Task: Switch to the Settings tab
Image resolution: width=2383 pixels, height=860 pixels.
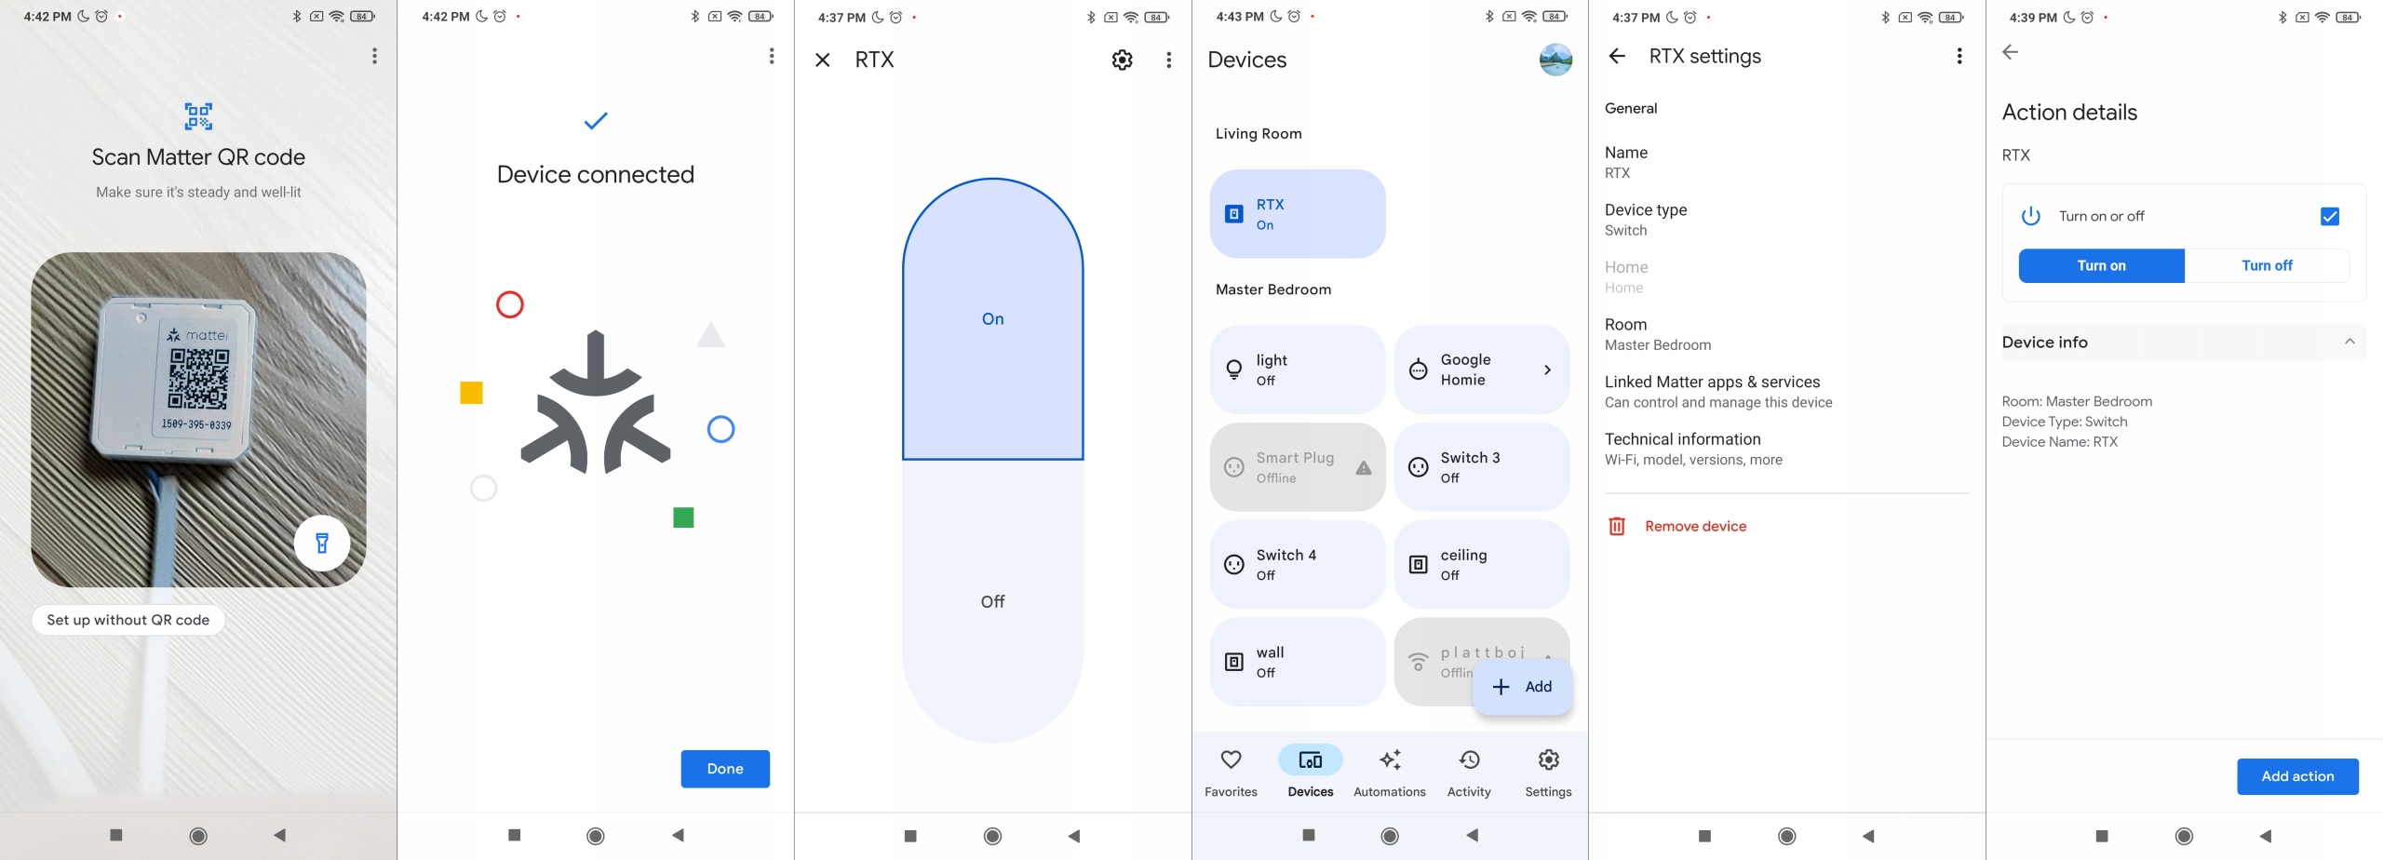Action: pos(1547,760)
